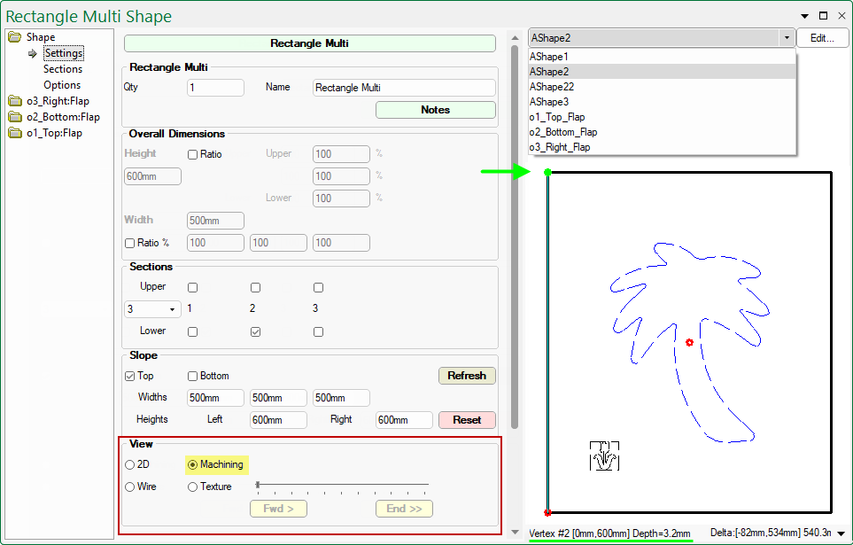853x545 pixels.
Task: Click the Edit... button at top right
Action: point(825,37)
